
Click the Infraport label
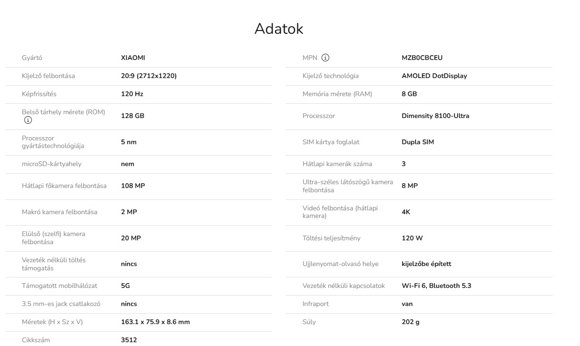(x=315, y=304)
